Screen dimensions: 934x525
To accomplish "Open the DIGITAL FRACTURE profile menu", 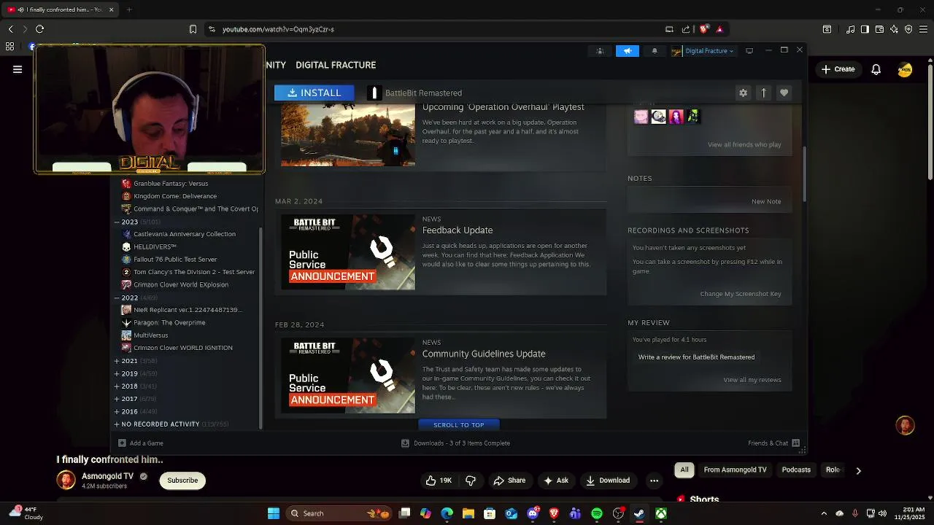I will click(336, 65).
